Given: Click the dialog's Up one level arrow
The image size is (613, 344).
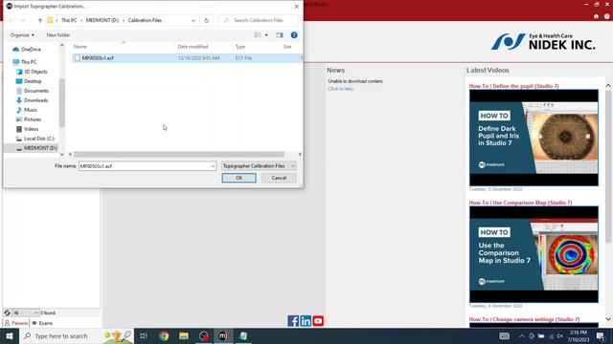Looking at the screenshot, I should coord(40,20).
